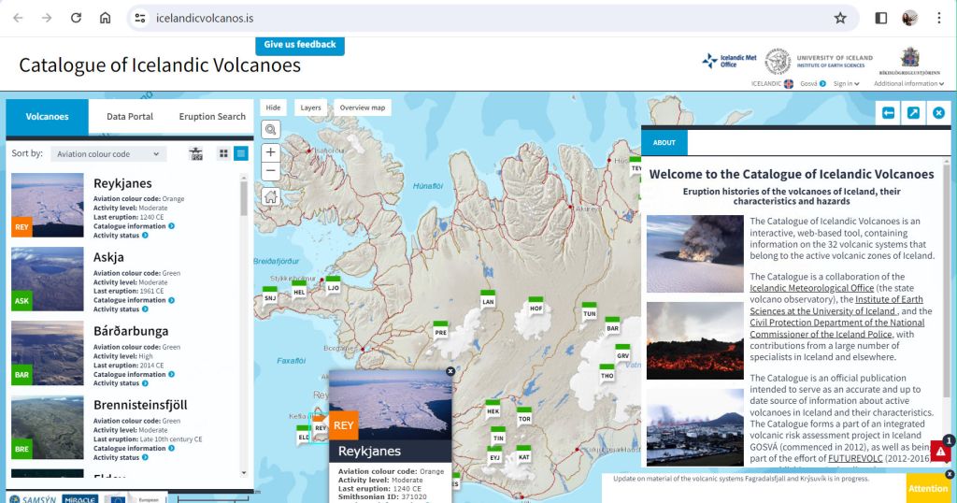The height and width of the screenshot is (503, 957).
Task: Click the red warning alert icon
Action: point(940,453)
